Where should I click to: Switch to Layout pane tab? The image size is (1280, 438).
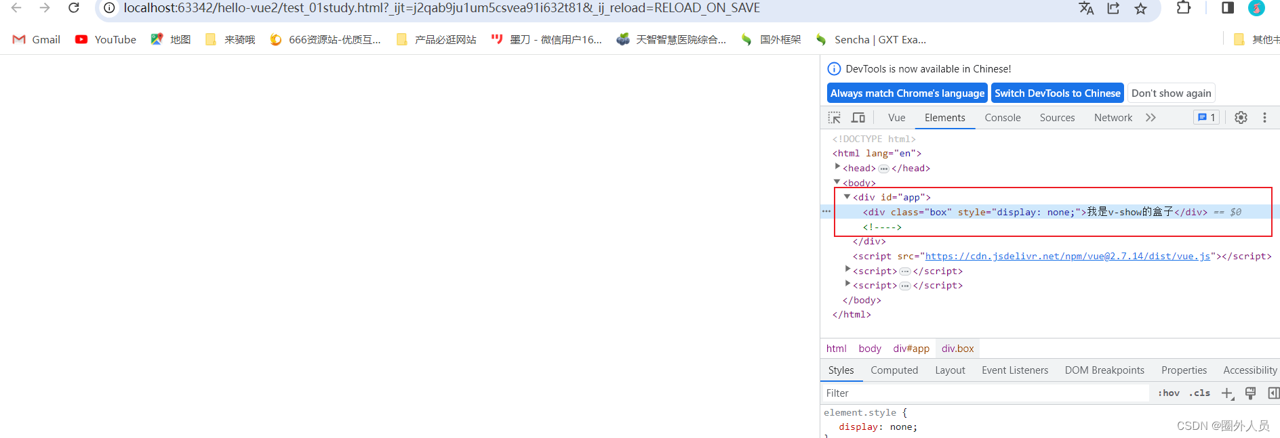(950, 370)
